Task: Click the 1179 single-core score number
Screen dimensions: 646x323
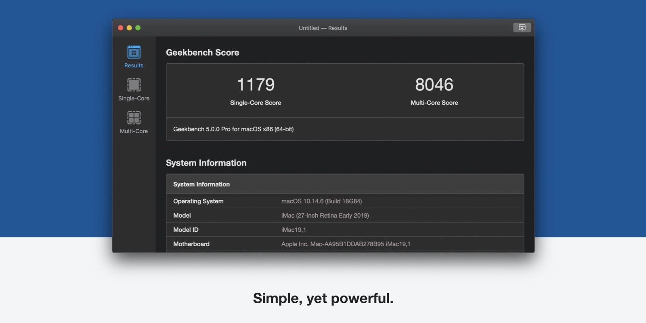Action: click(256, 85)
